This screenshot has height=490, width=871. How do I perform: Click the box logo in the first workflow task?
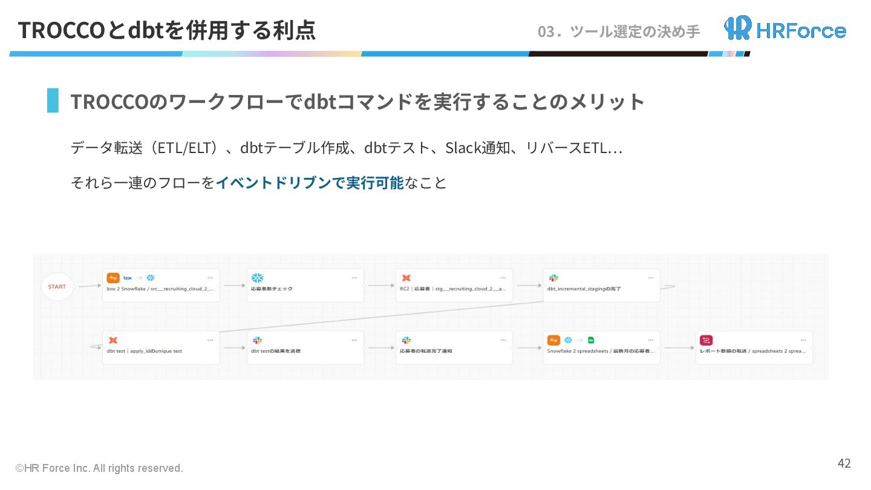[128, 278]
